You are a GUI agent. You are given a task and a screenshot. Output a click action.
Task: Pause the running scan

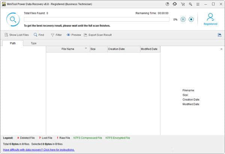coord(183,19)
